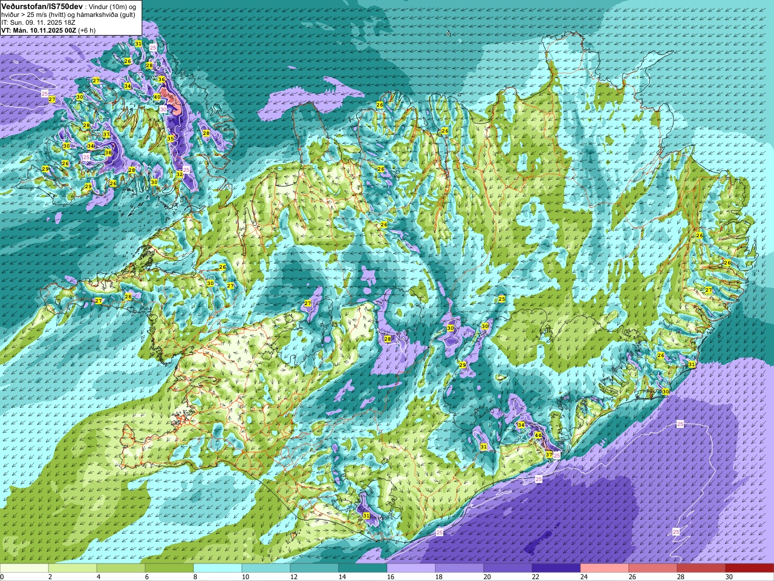Click the 26–28 m/s salmon legend block
This screenshot has width=774, height=581.
[653, 568]
